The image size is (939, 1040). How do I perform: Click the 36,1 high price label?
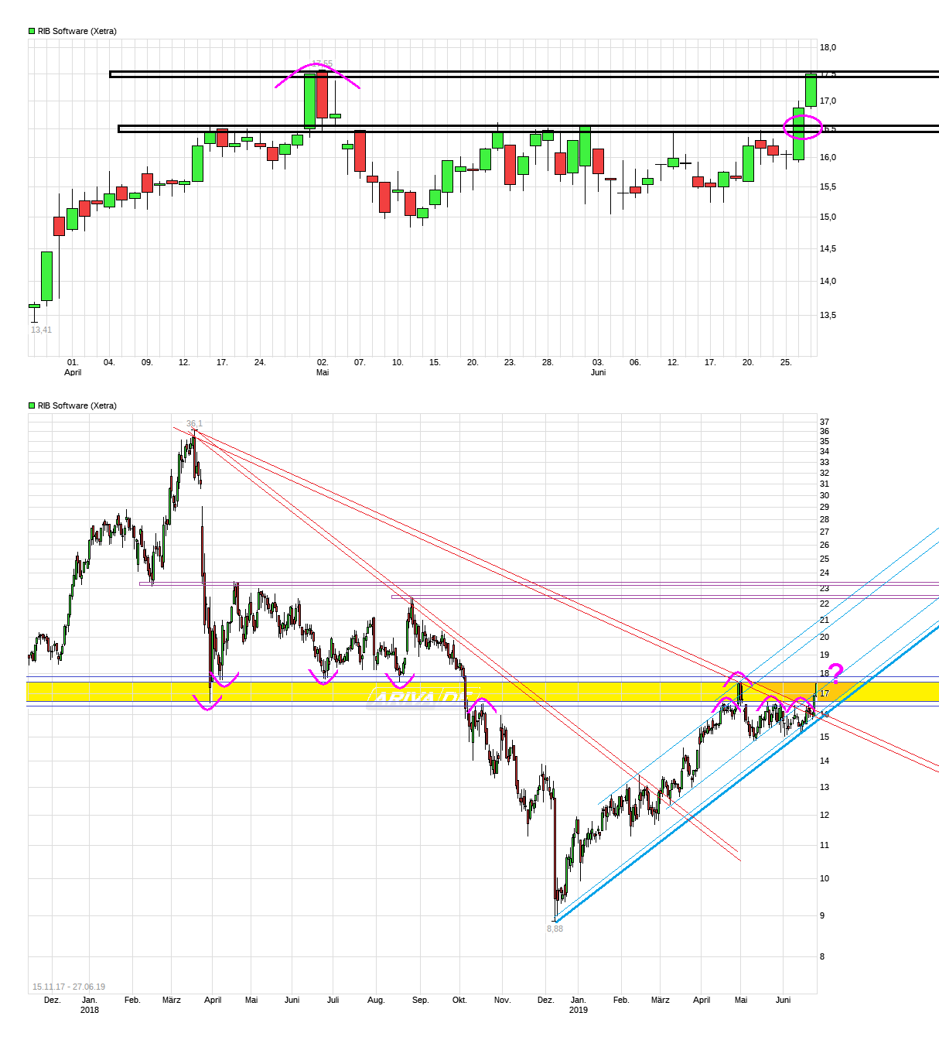tap(194, 423)
